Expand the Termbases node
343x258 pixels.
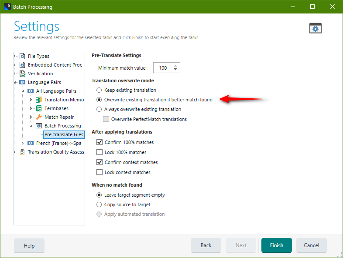pyautogui.click(x=31, y=108)
